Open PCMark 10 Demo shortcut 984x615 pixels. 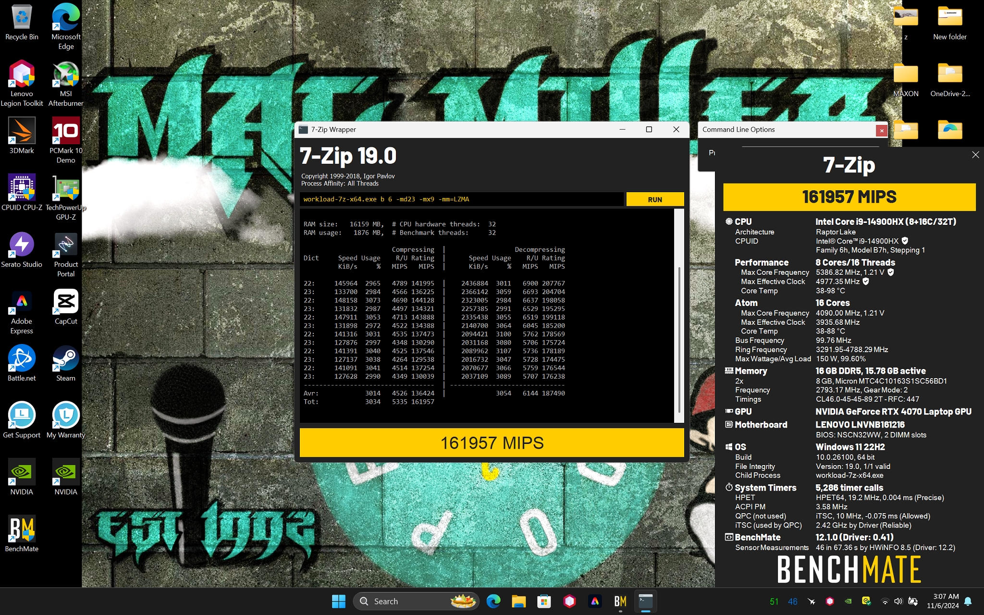coord(66,140)
